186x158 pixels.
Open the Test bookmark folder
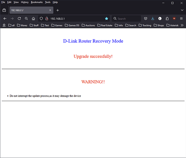click(45, 25)
